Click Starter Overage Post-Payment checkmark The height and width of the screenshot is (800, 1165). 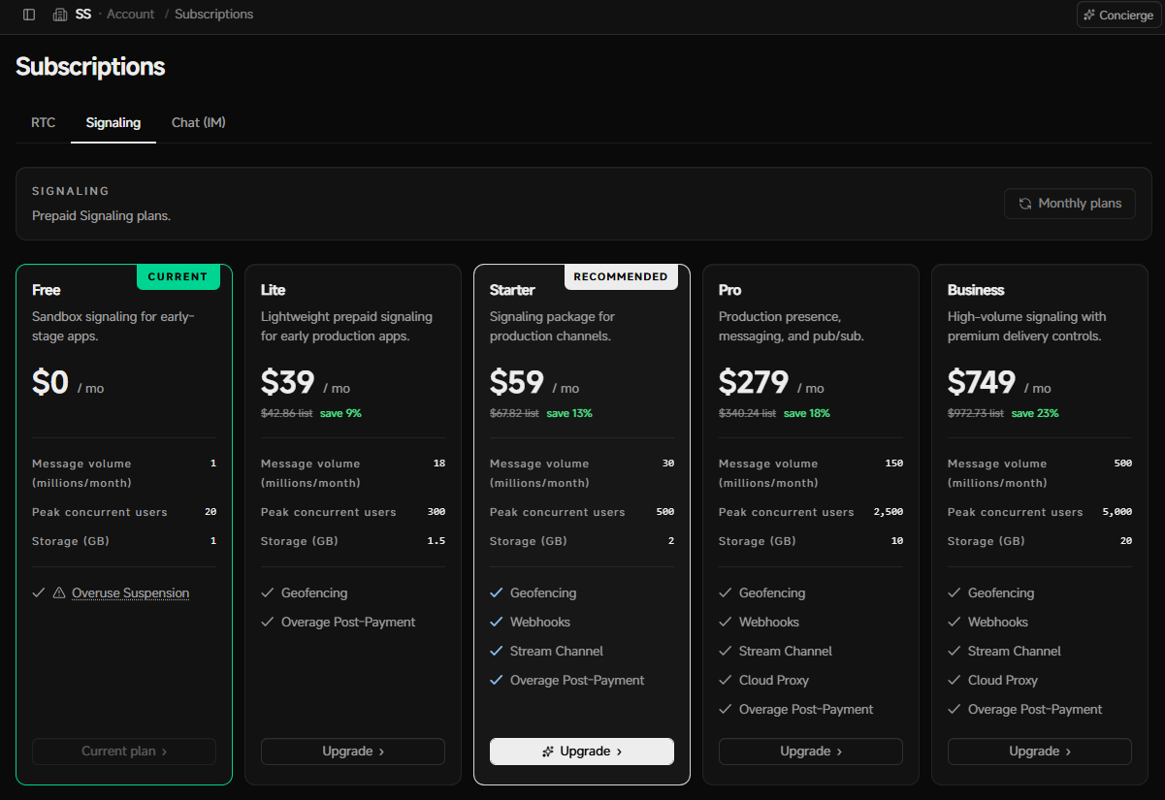pyautogui.click(x=496, y=681)
